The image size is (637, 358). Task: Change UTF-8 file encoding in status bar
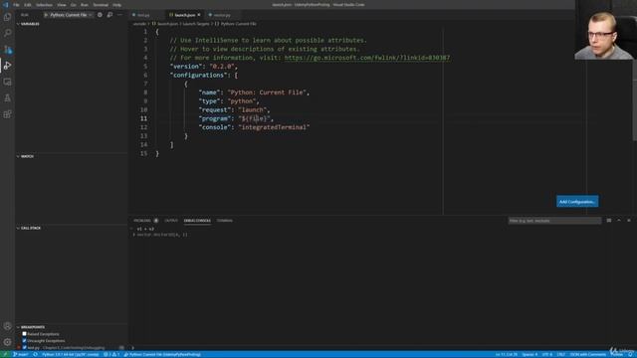546,354
